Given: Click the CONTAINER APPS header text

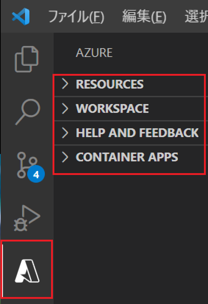Looking at the screenshot, I should click(127, 157).
